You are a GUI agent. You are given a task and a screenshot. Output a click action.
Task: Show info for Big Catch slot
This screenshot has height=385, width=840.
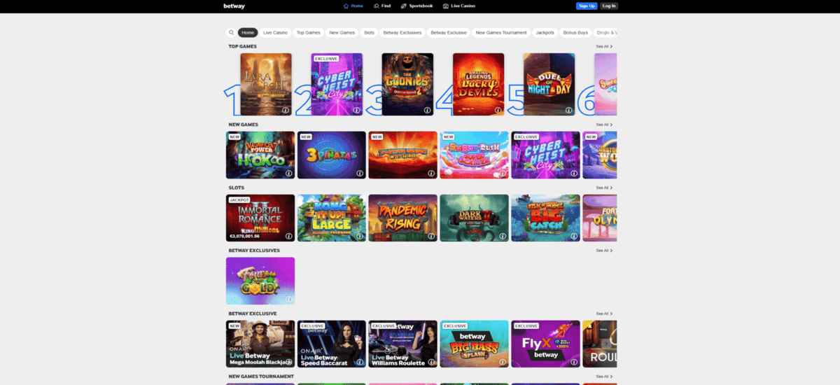coord(574,236)
